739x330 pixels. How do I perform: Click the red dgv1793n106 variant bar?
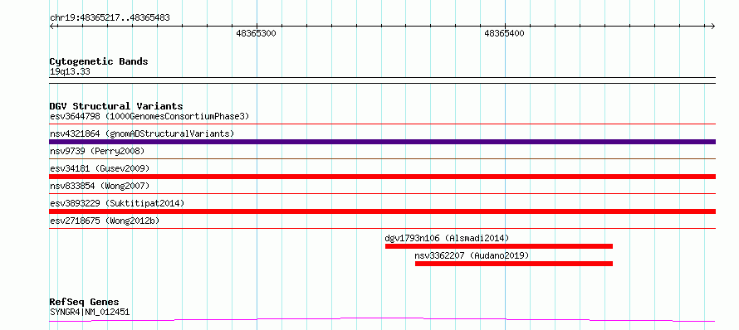click(x=499, y=246)
